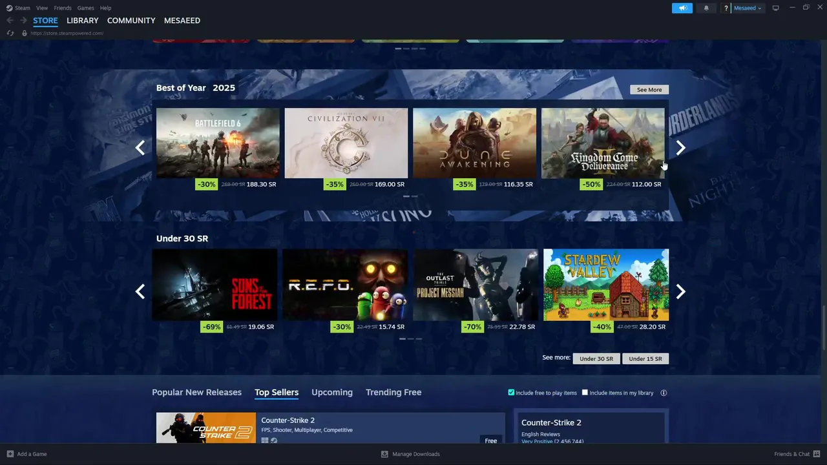This screenshot has height=465, width=827.
Task: Click the forward navigation arrow
Action: coord(23,21)
